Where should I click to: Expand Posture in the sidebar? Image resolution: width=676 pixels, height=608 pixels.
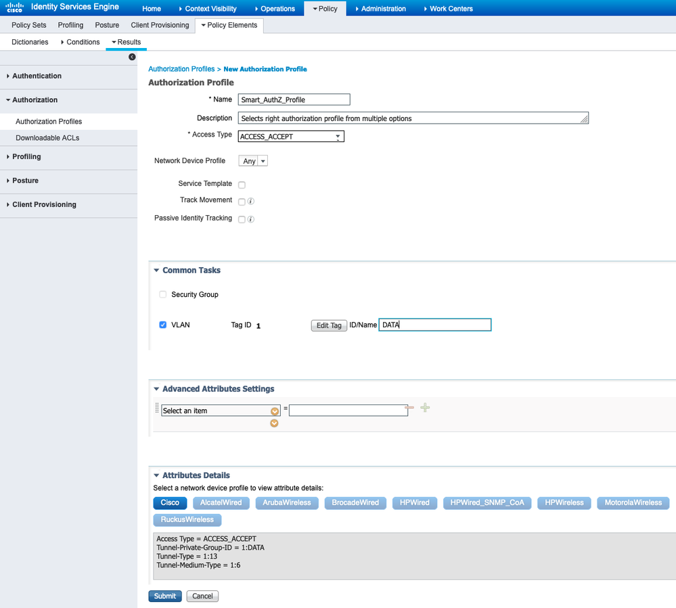click(x=25, y=181)
